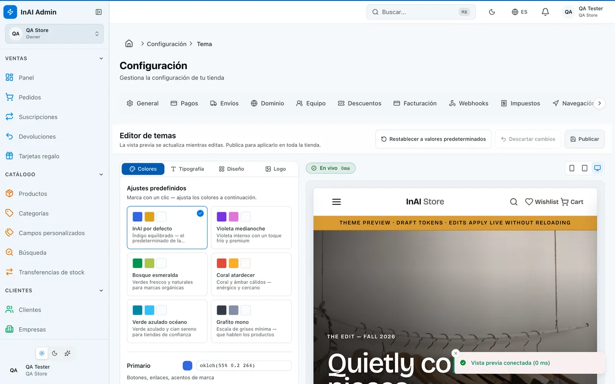
Task: Click Descartar cambios button
Action: [x=528, y=139]
